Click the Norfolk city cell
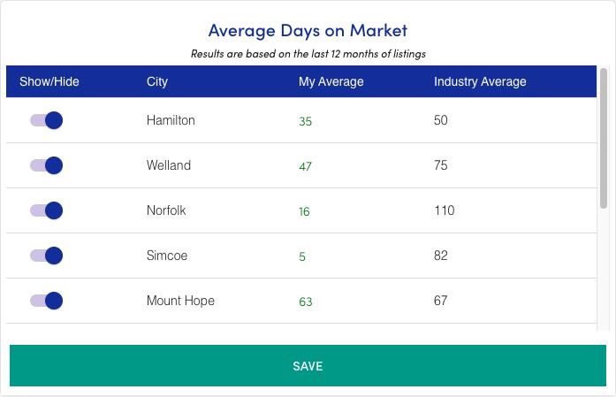Viewport: 616px width, 397px height. 166,210
